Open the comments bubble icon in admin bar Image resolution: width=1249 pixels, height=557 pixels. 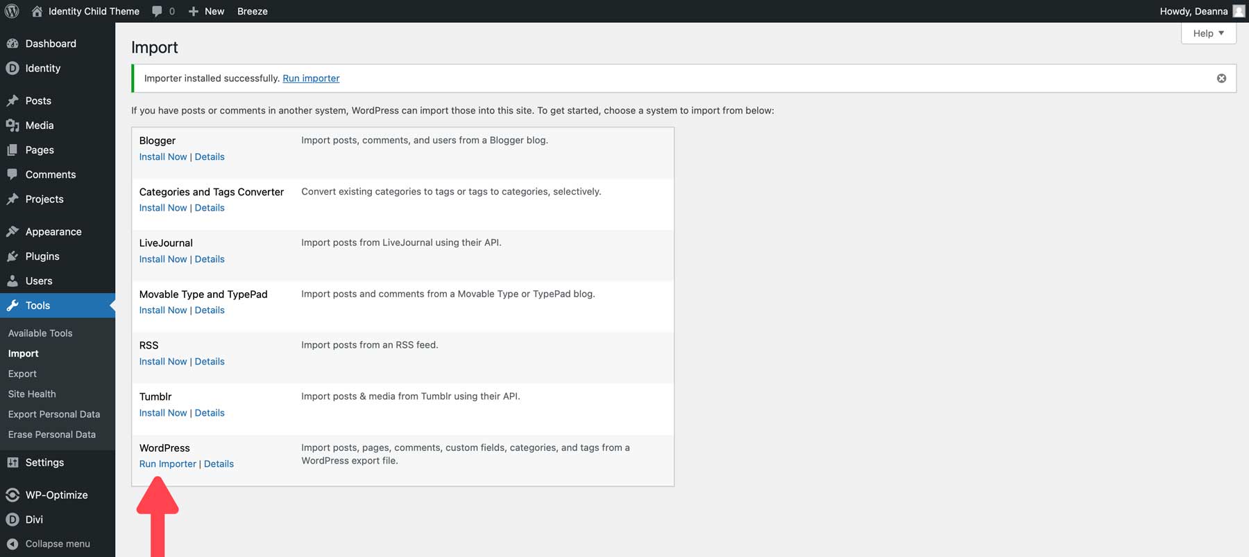coord(158,11)
